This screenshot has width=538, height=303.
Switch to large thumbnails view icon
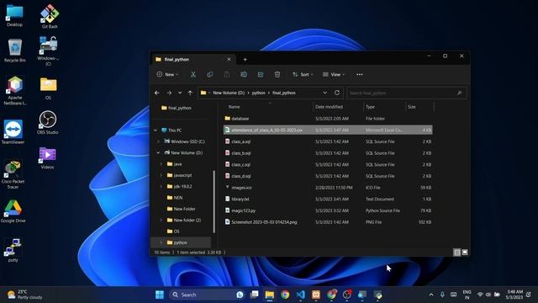465,252
